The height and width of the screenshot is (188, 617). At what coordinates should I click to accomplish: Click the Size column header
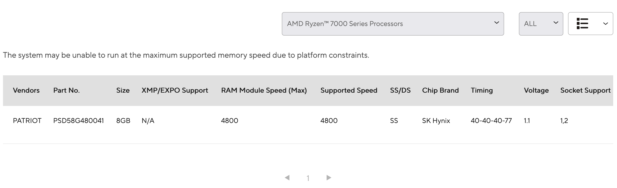point(123,90)
